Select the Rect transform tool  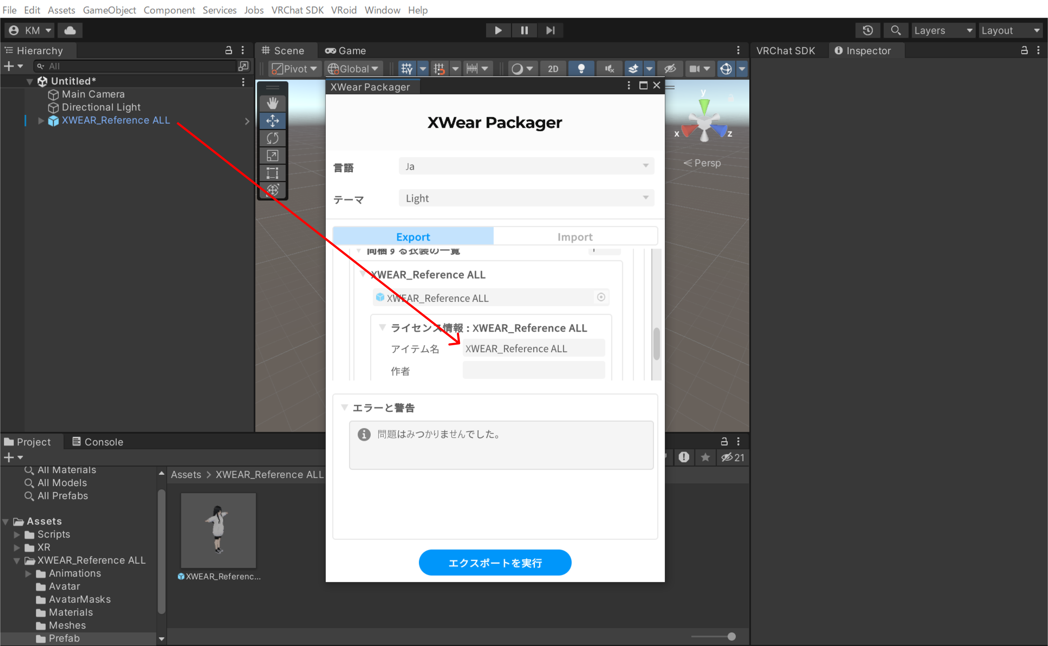[273, 173]
